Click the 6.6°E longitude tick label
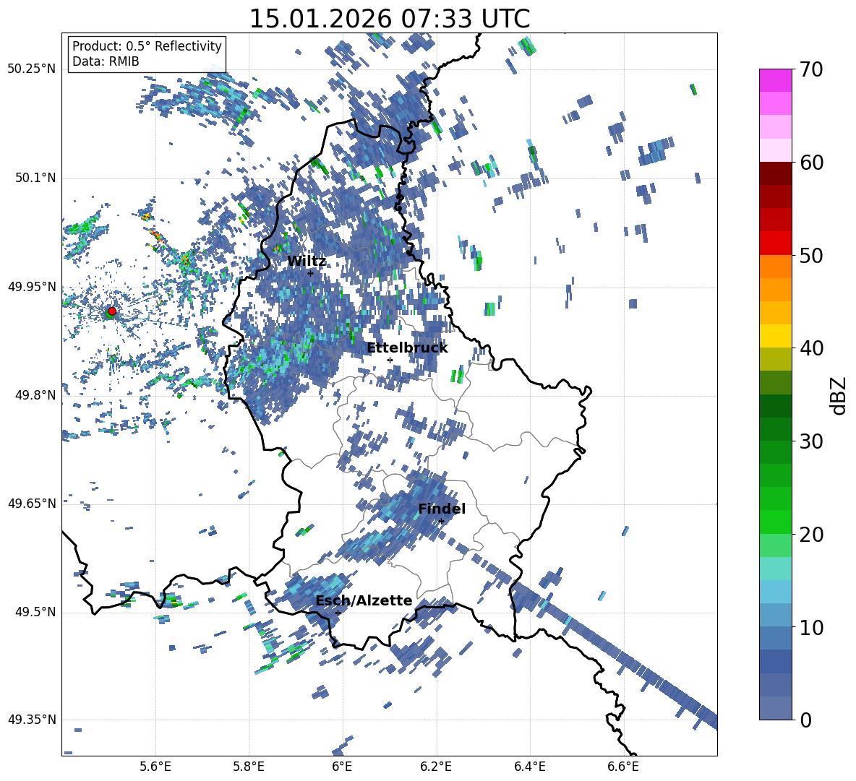 coord(623,767)
